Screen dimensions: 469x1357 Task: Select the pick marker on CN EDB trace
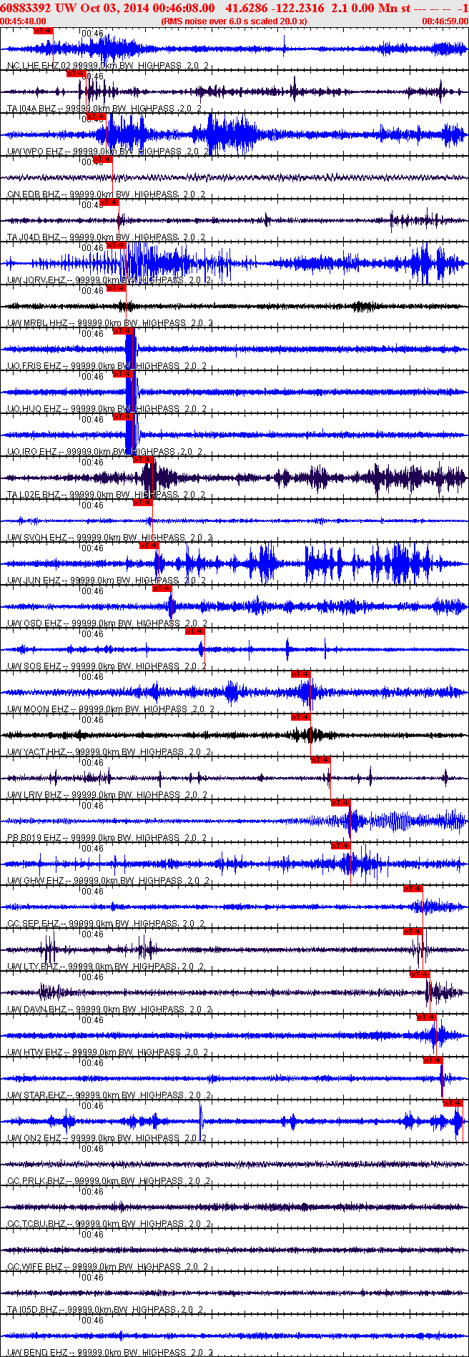click(x=103, y=159)
